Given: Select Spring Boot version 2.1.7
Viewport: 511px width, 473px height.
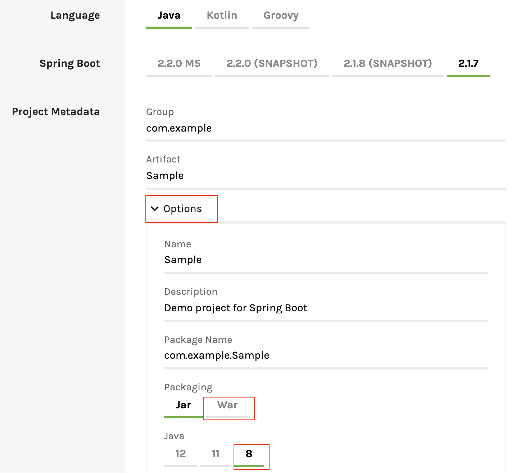Looking at the screenshot, I should pyautogui.click(x=468, y=64).
